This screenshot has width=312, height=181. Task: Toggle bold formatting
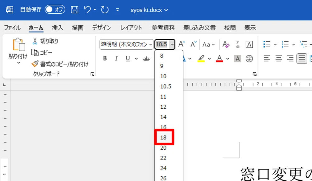[105, 58]
